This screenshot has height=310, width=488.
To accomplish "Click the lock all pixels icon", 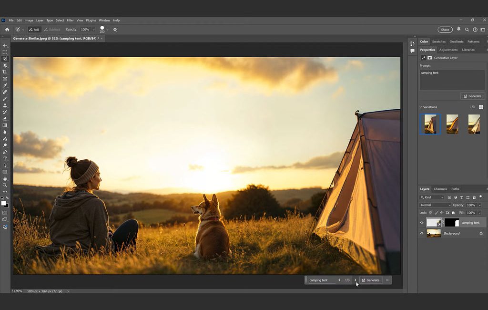I will coord(453,213).
